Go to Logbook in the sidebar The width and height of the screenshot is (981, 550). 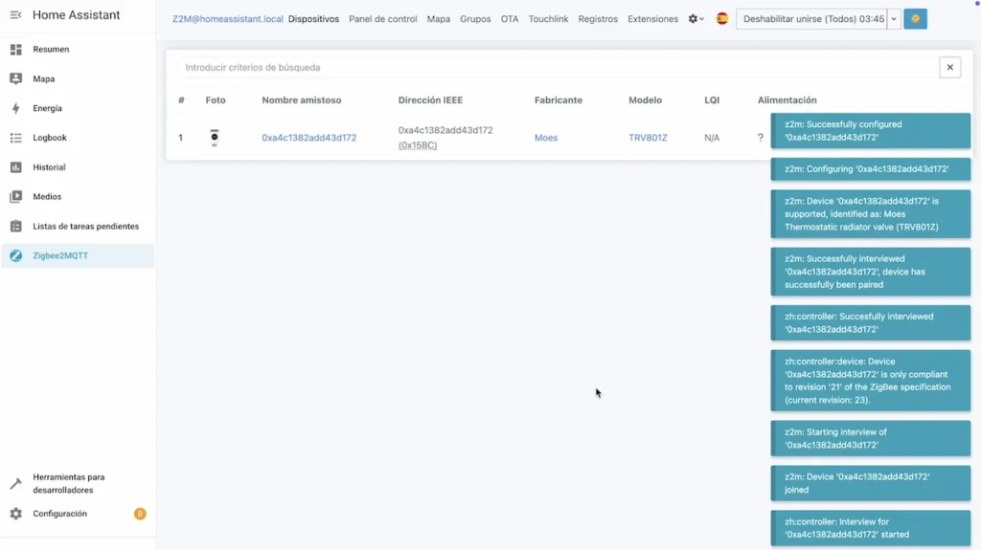coord(50,138)
